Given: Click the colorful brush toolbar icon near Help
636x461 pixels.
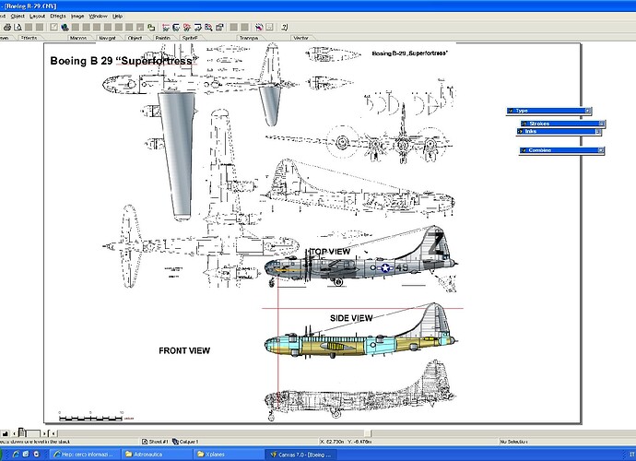Looking at the screenshot, I should point(259,27).
